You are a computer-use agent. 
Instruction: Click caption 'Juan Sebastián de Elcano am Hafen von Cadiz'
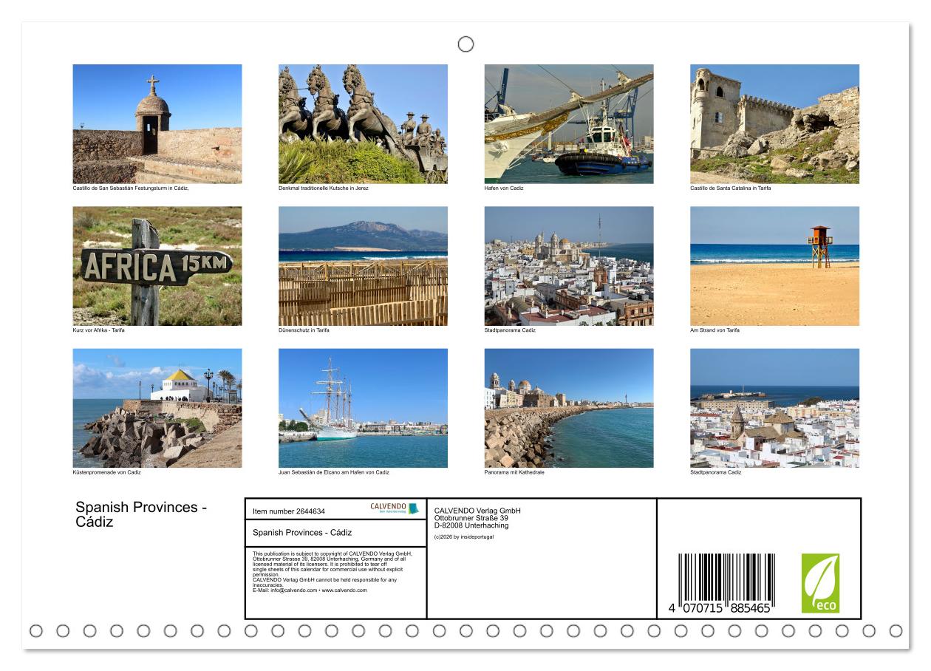tap(334, 472)
